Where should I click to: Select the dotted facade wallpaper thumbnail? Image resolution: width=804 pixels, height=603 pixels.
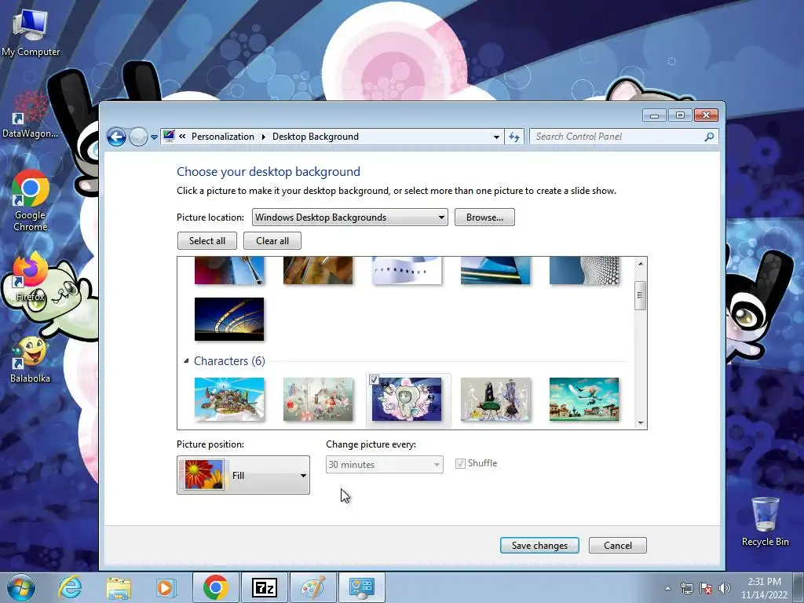click(584, 270)
